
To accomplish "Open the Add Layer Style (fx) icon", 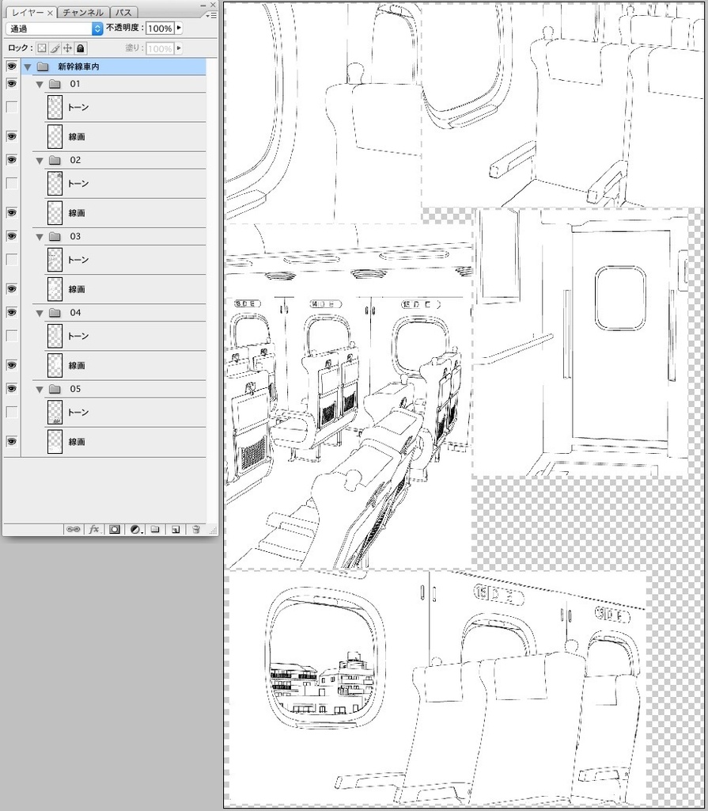I will coord(93,529).
